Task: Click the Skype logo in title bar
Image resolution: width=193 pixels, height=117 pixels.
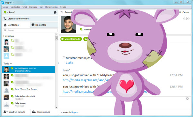Action: coord(3,3)
